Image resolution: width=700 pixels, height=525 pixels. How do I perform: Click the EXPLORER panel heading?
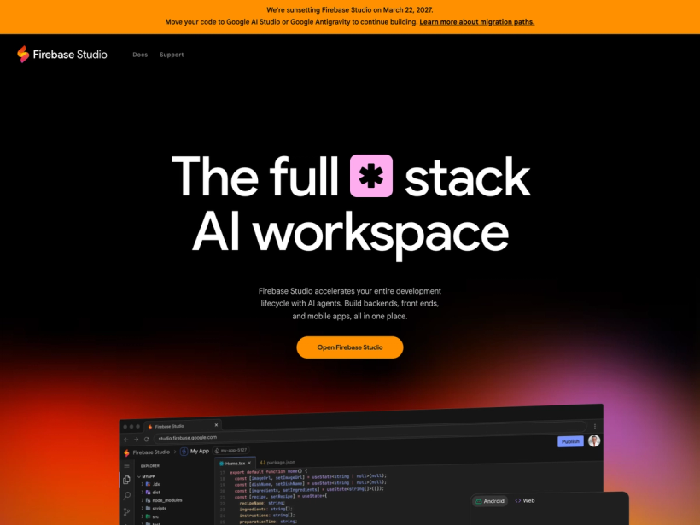coord(150,465)
